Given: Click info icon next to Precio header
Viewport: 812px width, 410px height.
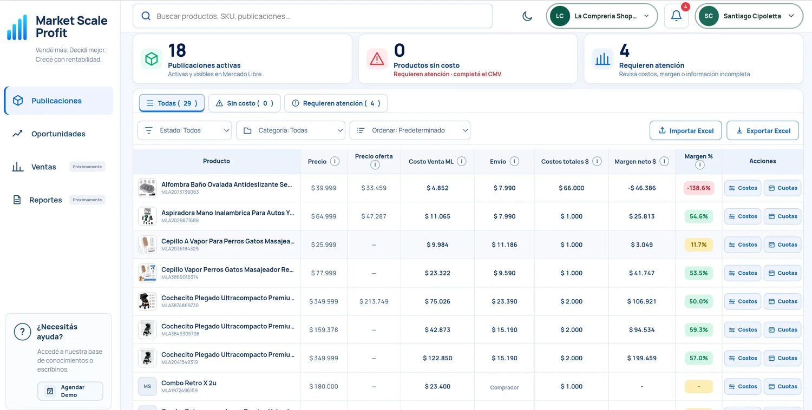Looking at the screenshot, I should [335, 161].
